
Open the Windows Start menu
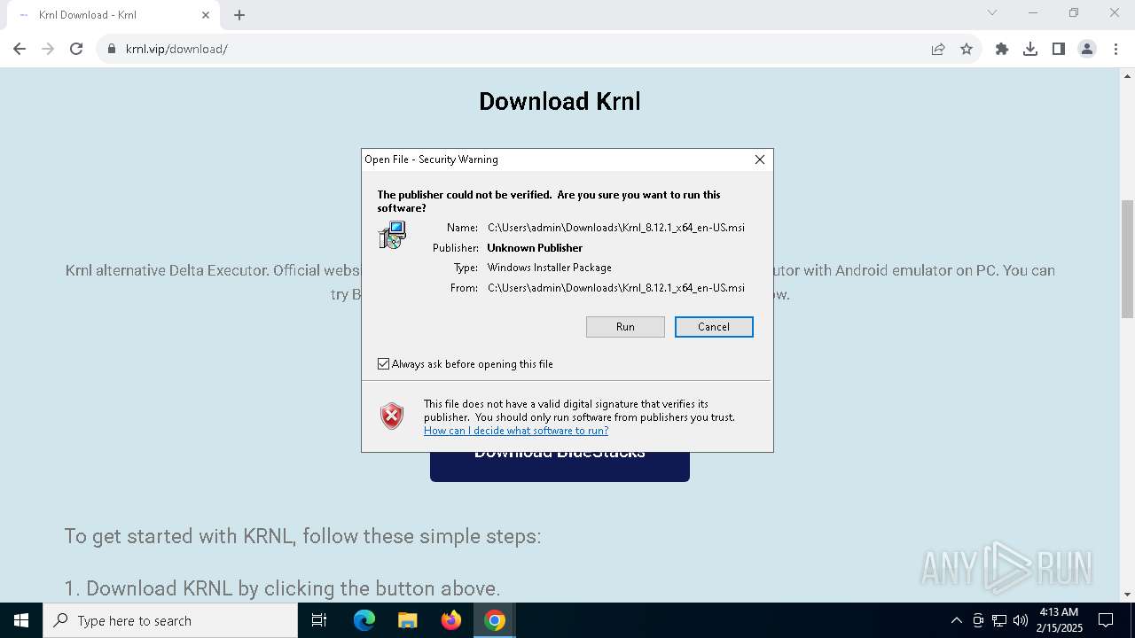click(x=21, y=620)
